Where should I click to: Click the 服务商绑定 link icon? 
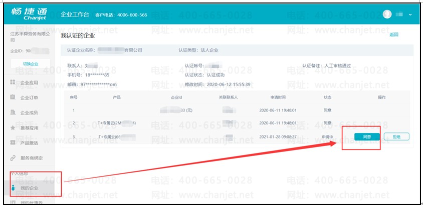click(13, 158)
